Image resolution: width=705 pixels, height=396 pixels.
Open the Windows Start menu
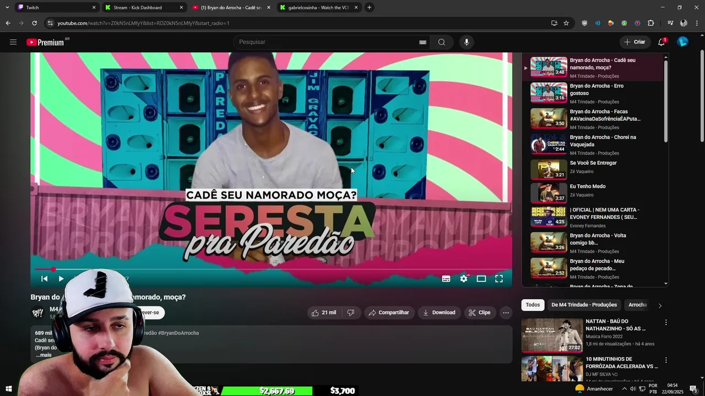[8, 389]
